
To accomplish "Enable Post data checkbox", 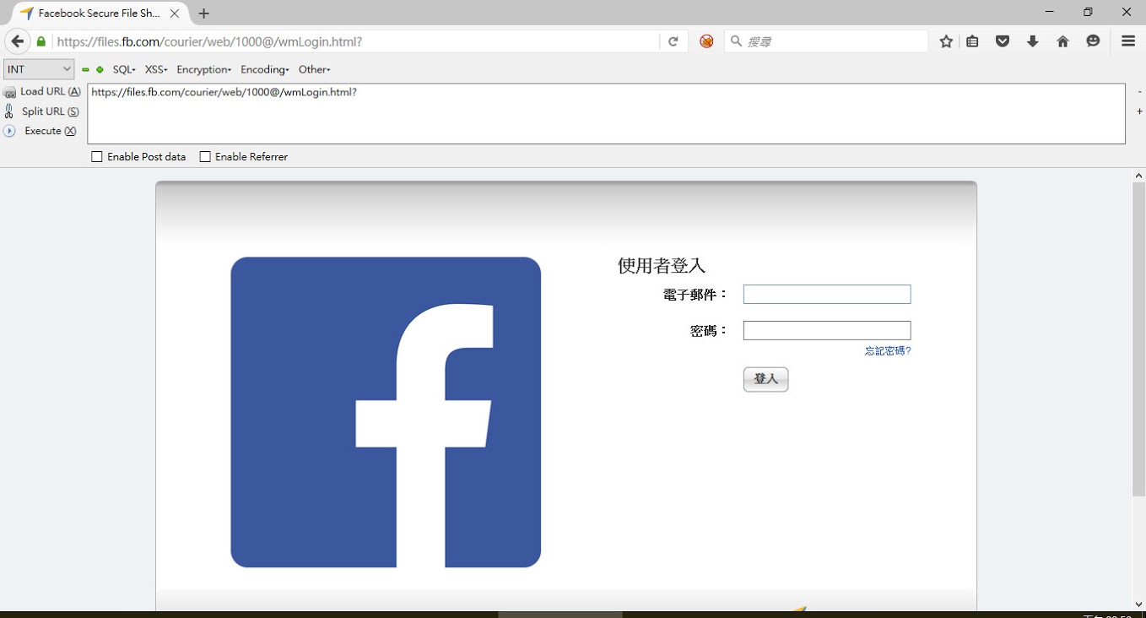I will [x=97, y=157].
